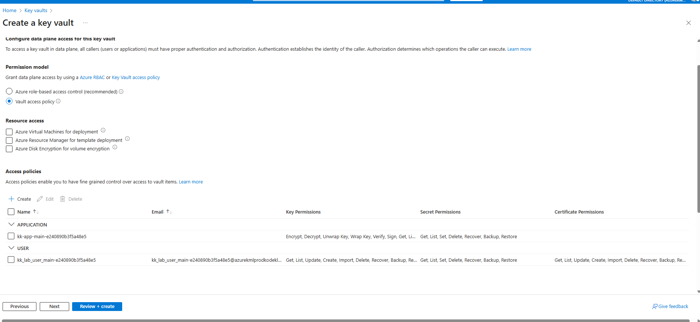Click info icon beside Vault access policy
Image resolution: width=700 pixels, height=322 pixels.
pyautogui.click(x=58, y=101)
